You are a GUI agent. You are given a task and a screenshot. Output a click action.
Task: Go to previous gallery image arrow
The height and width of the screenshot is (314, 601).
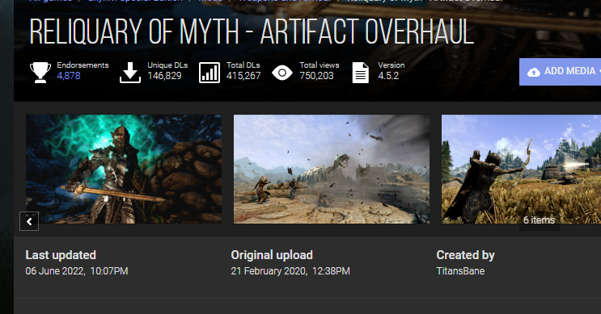point(29,221)
